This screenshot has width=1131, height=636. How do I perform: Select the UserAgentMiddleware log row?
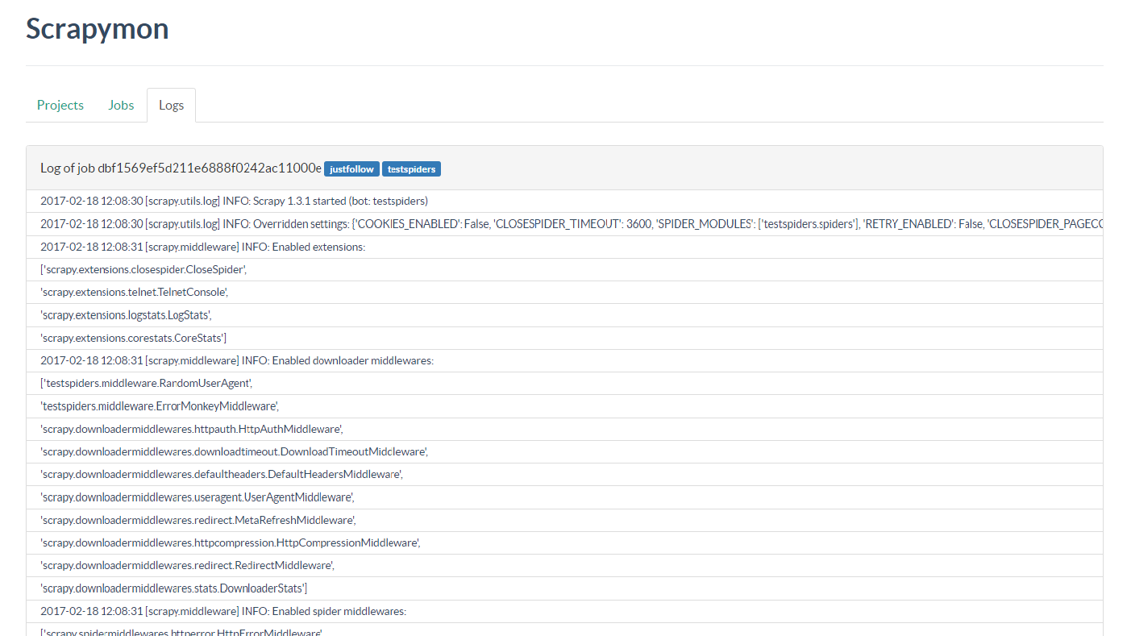(564, 497)
